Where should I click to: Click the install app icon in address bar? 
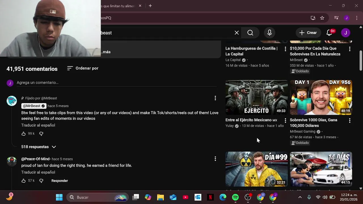click(x=313, y=18)
